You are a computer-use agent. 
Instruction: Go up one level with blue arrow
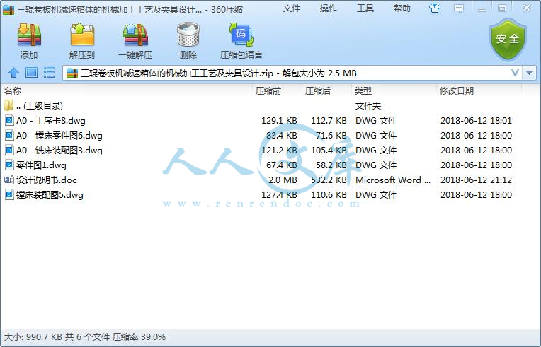pyautogui.click(x=13, y=73)
